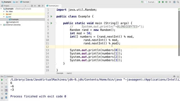Click the Exit icon in Run panel
This screenshot has width=180, height=101.
tap(2, 94)
